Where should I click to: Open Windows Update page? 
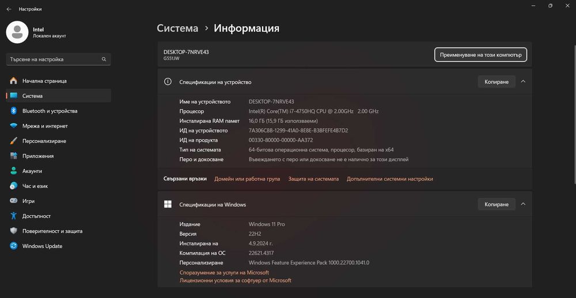59,246
